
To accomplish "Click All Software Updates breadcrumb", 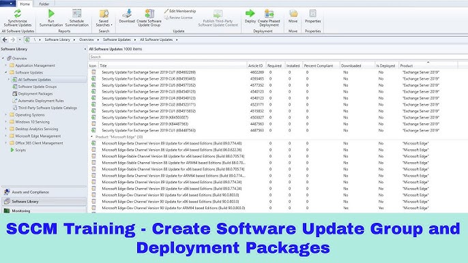I will (156, 40).
